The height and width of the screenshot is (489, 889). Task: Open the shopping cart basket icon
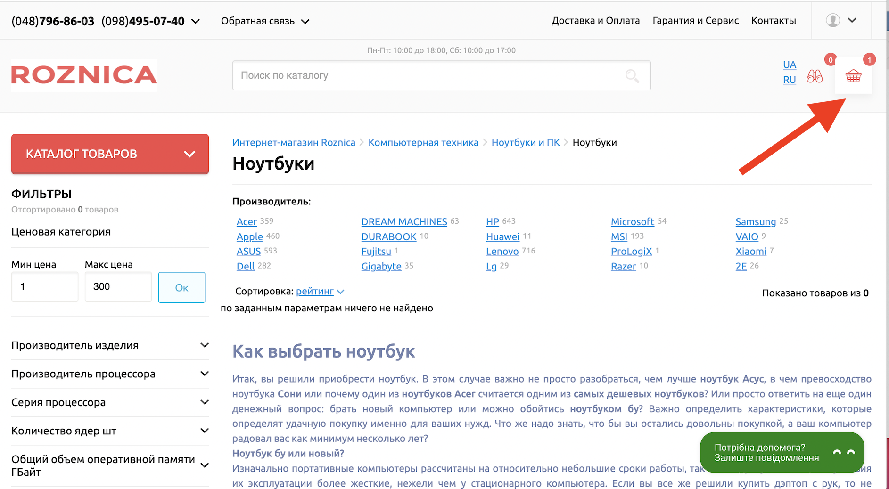pos(853,76)
